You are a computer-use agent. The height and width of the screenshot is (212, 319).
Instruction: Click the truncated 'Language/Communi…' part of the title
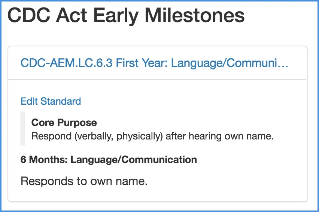[x=229, y=63]
